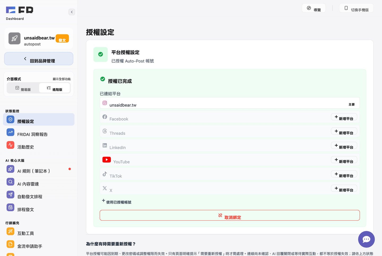The height and width of the screenshot is (256, 382).
Task: Click the Instagram icon for unsaidbear.tw
Action: [x=105, y=103]
